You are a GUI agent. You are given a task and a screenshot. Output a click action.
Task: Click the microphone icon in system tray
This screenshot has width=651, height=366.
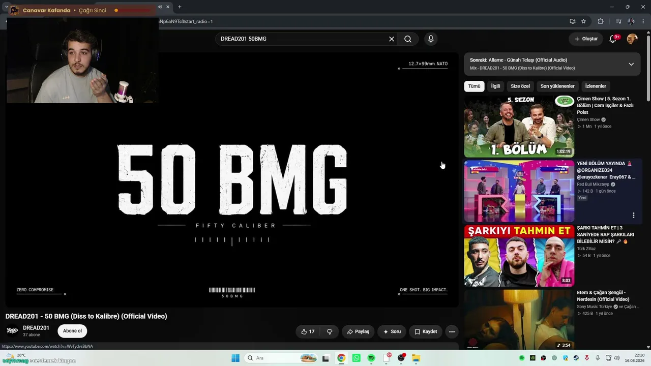pos(598,358)
